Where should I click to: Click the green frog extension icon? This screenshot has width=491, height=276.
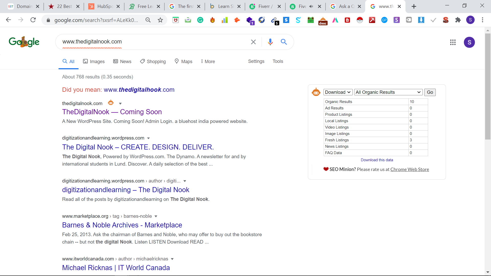311,20
